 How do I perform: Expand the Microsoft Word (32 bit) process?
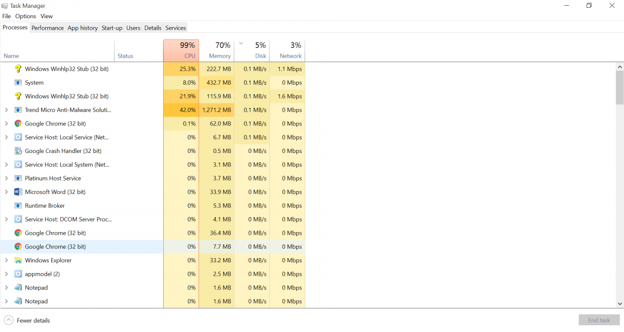pyautogui.click(x=6, y=192)
